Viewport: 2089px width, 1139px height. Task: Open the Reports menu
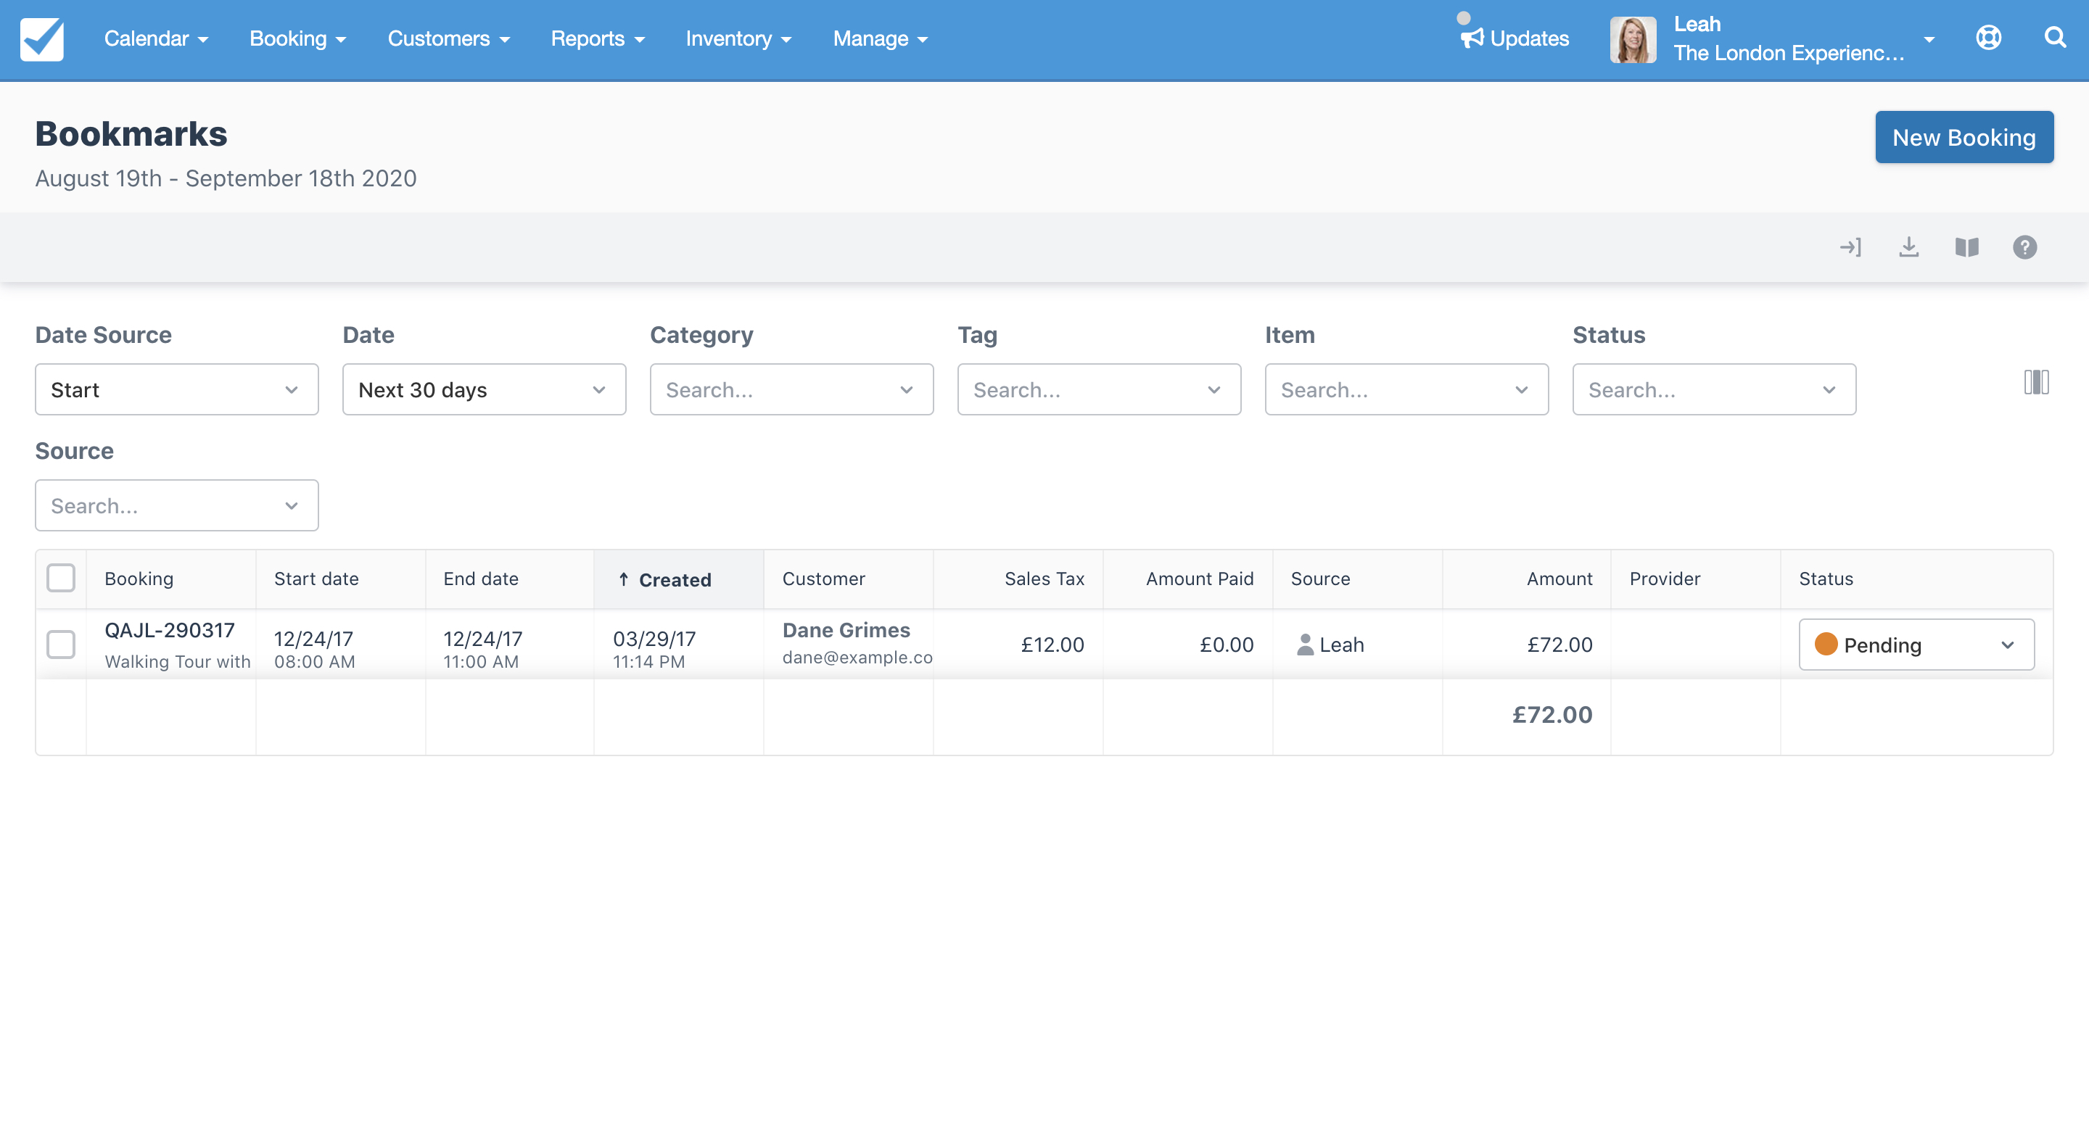pos(598,38)
